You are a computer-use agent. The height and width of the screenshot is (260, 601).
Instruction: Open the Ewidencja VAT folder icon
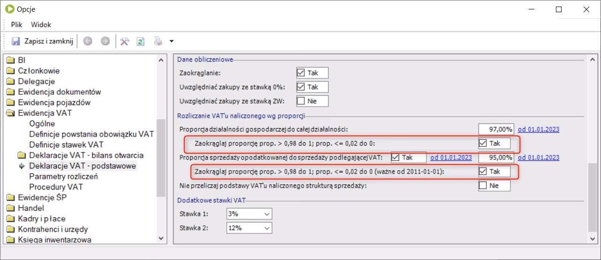[x=11, y=113]
